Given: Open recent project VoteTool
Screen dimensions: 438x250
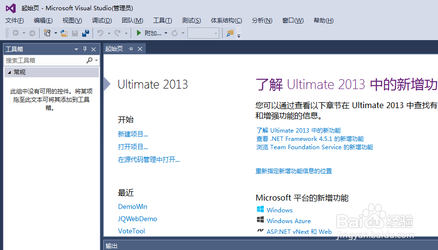Looking at the screenshot, I should 131,231.
